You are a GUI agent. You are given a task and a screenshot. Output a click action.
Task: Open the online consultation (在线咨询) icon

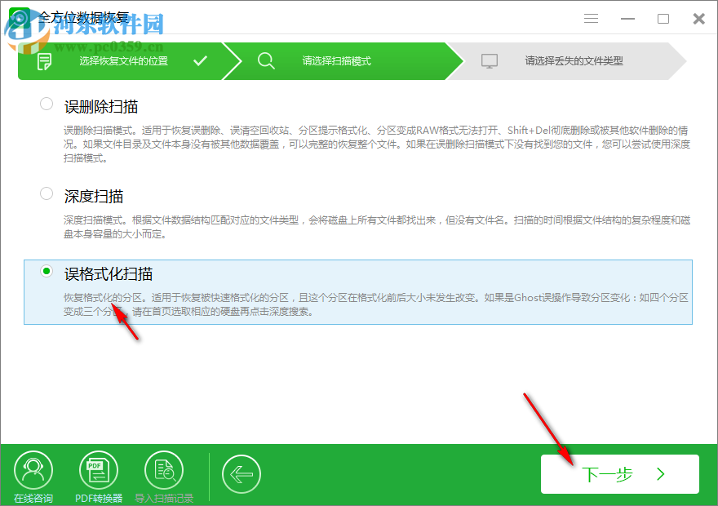pos(33,468)
